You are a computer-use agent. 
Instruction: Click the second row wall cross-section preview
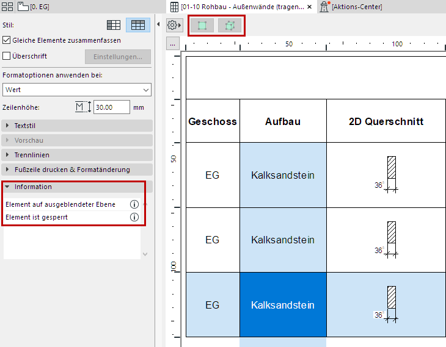(x=387, y=240)
